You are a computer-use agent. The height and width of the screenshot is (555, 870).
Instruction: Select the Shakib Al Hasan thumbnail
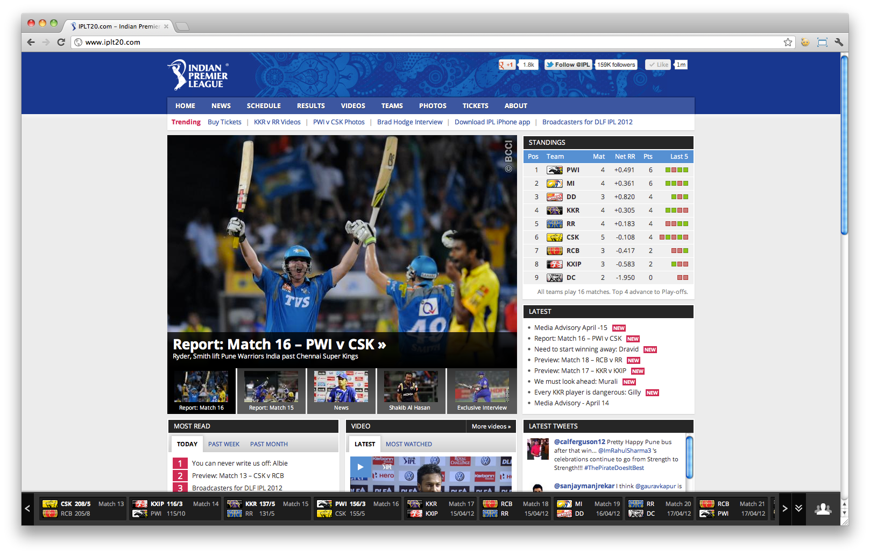point(411,391)
